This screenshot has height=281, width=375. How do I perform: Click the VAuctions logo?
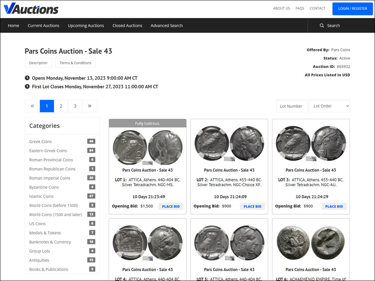(31, 9)
